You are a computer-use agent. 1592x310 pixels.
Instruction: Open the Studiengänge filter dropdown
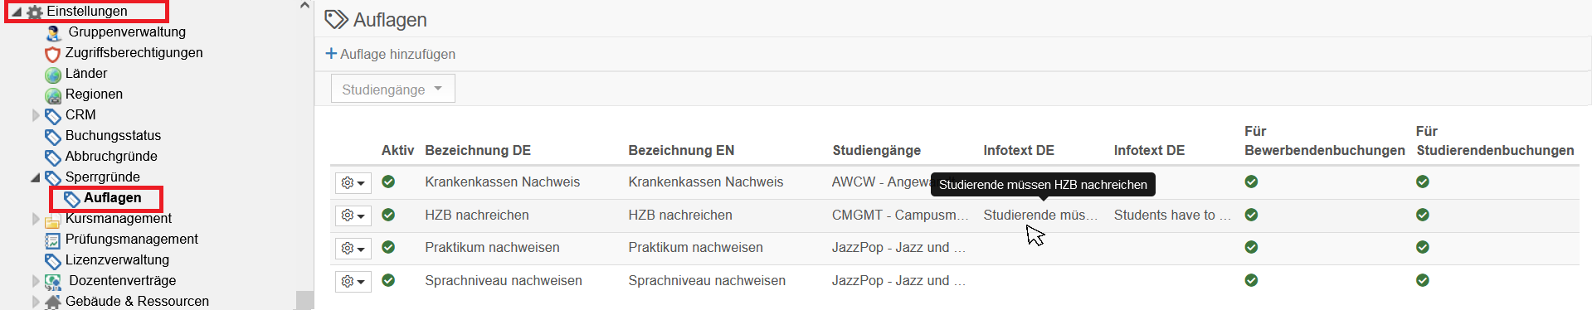(x=393, y=89)
